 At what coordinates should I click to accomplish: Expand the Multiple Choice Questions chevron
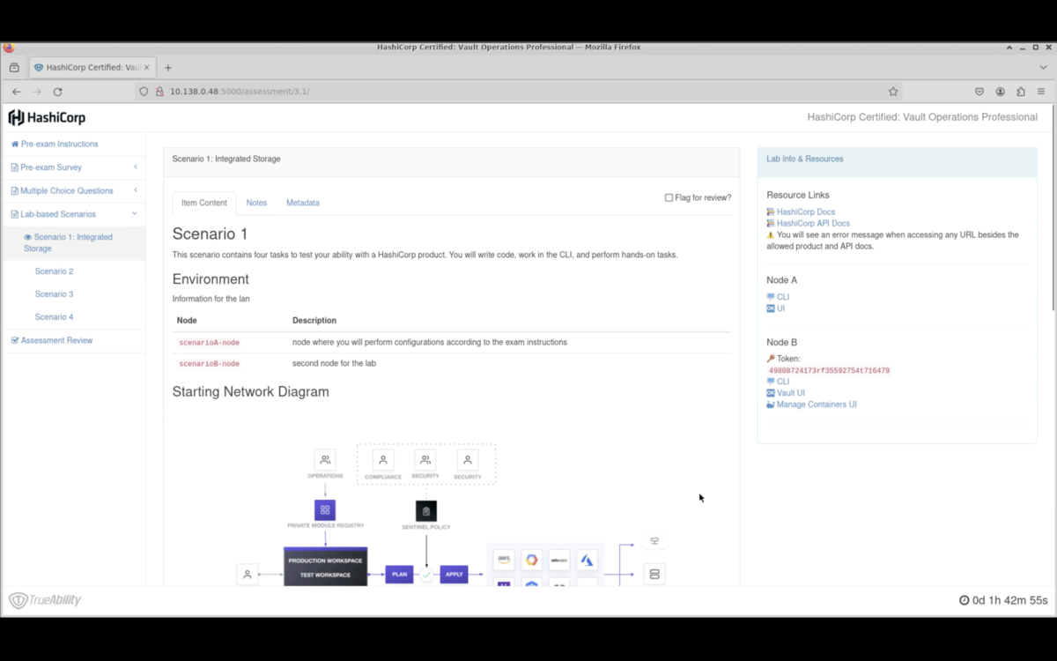pos(137,190)
